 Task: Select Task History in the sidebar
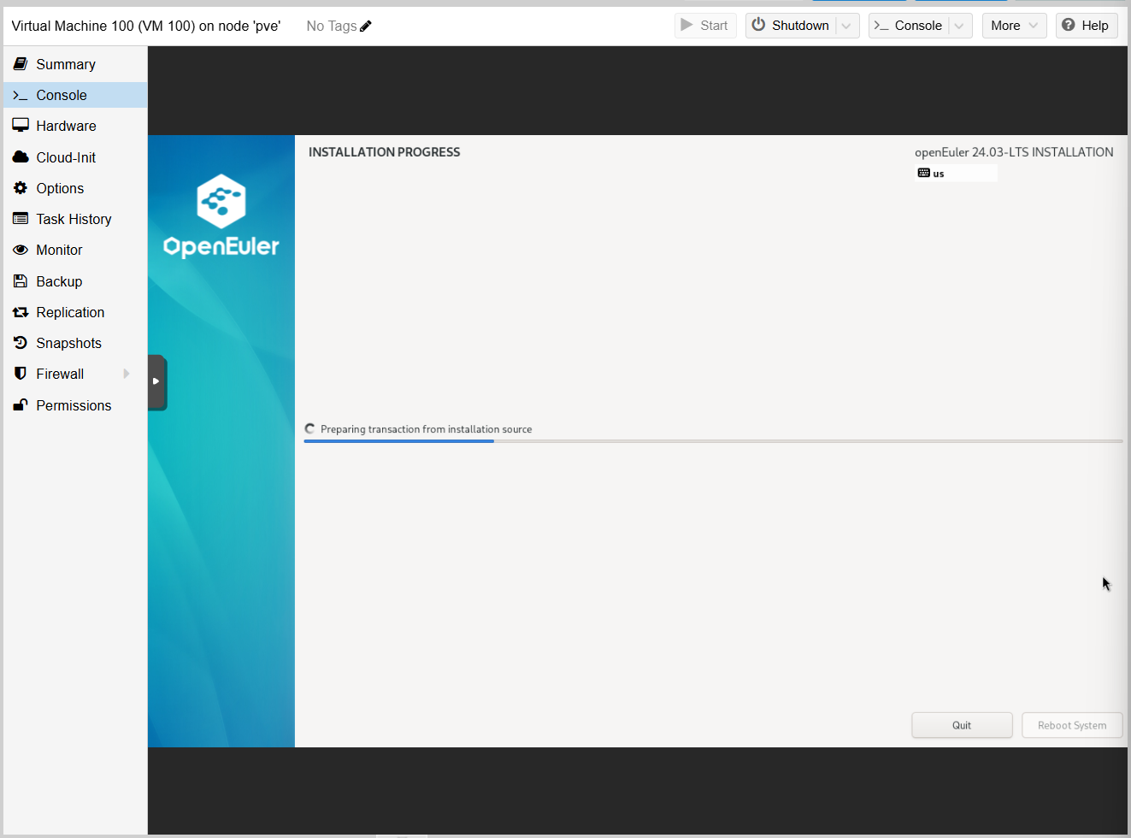click(x=74, y=219)
